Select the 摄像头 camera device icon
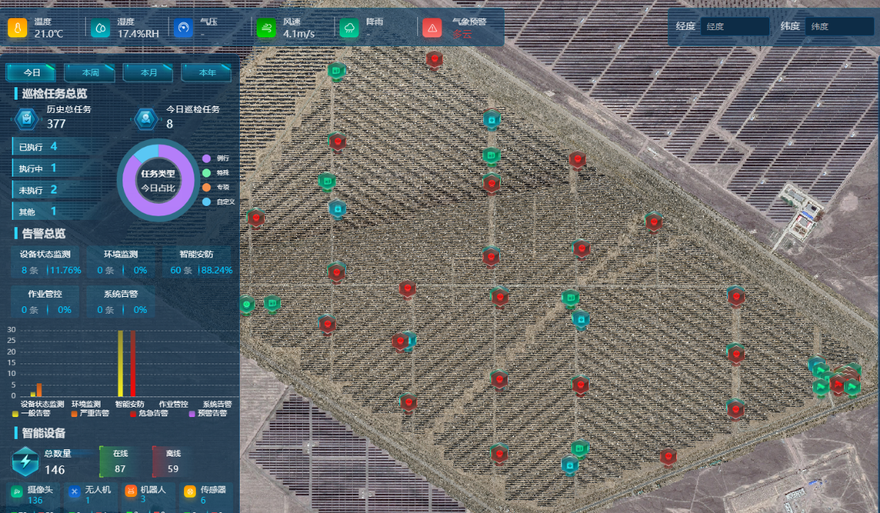The width and height of the screenshot is (880, 513). [15, 491]
